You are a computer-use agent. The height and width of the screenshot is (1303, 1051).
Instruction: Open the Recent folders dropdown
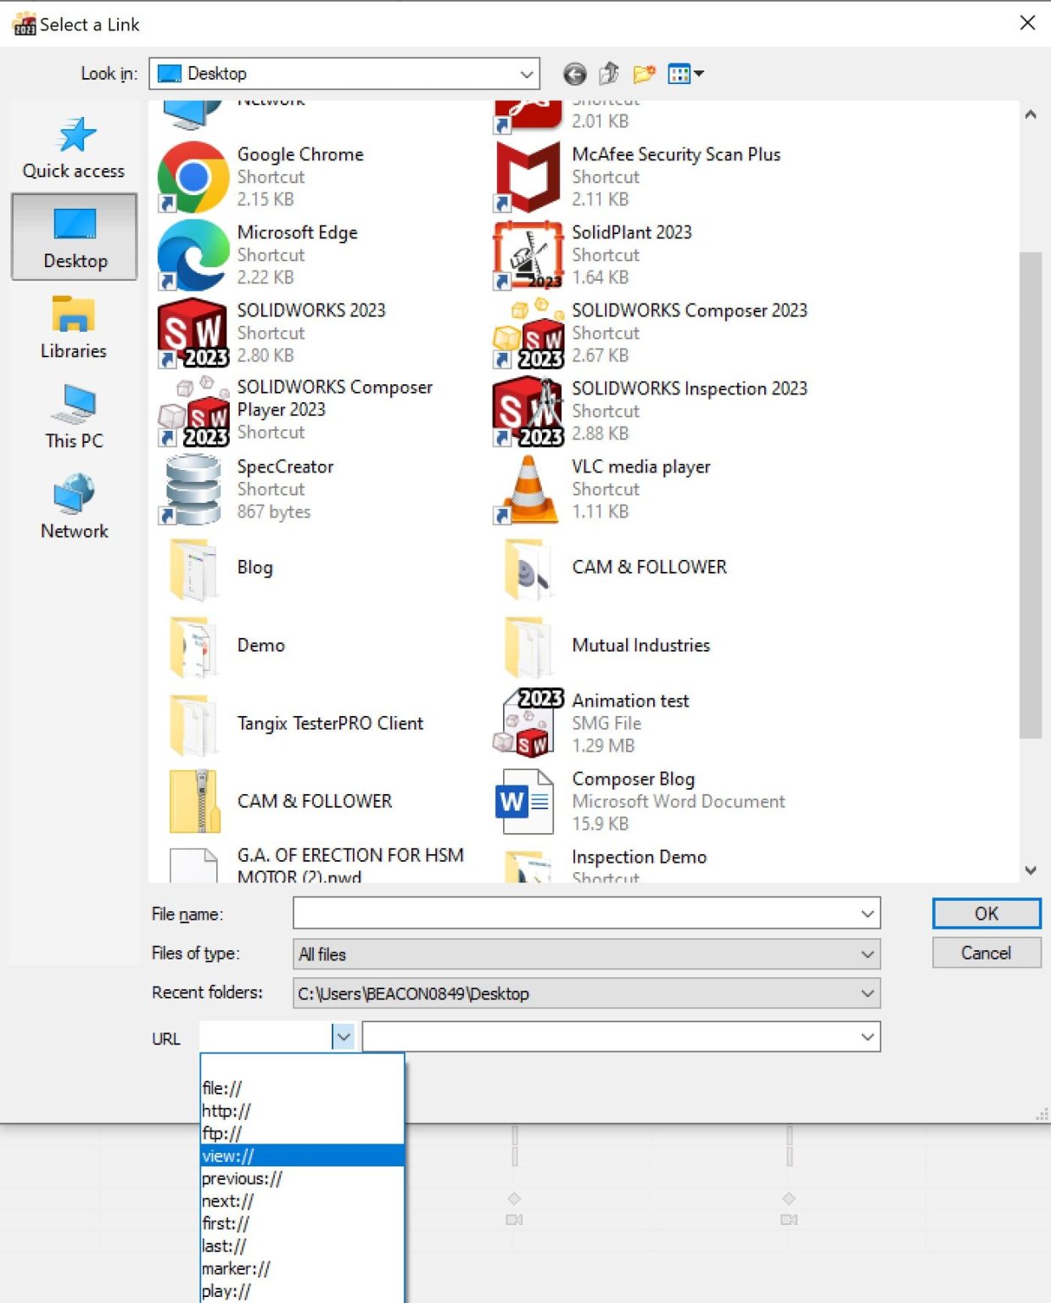coord(586,993)
